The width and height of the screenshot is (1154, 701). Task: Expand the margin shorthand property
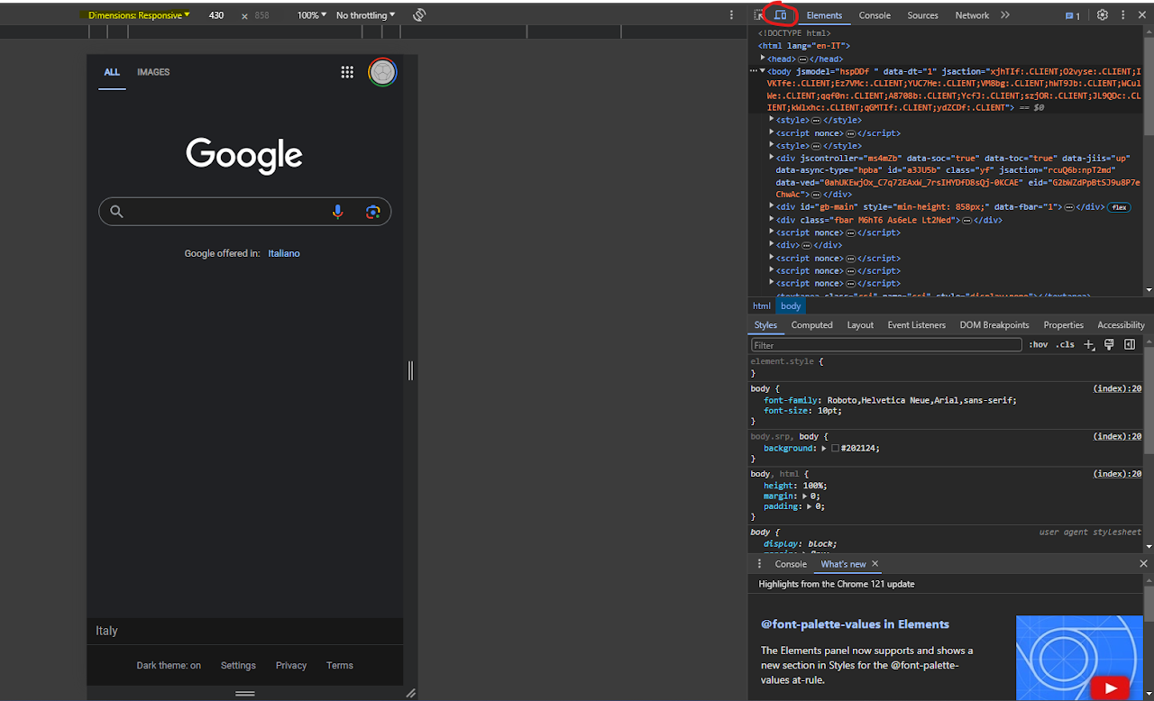[x=804, y=496]
